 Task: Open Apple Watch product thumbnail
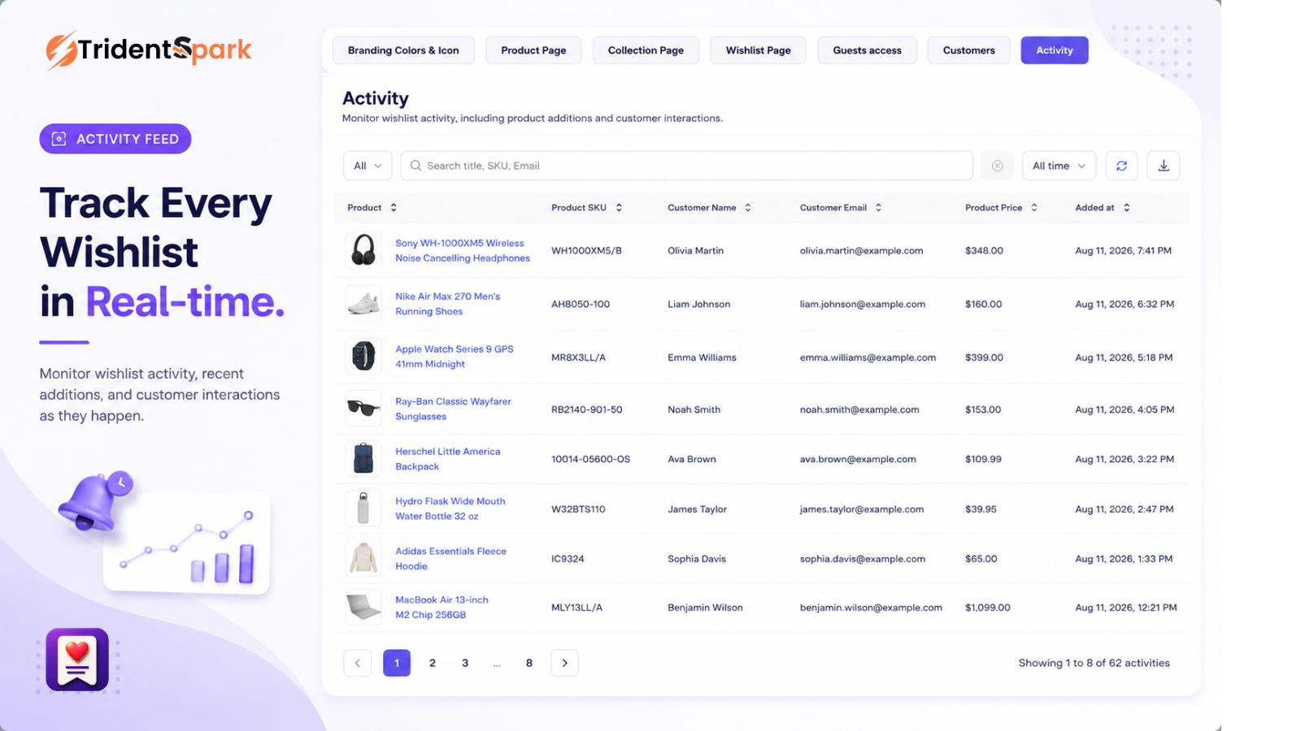(363, 357)
